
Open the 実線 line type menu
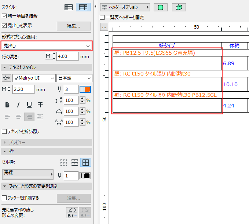28,174
